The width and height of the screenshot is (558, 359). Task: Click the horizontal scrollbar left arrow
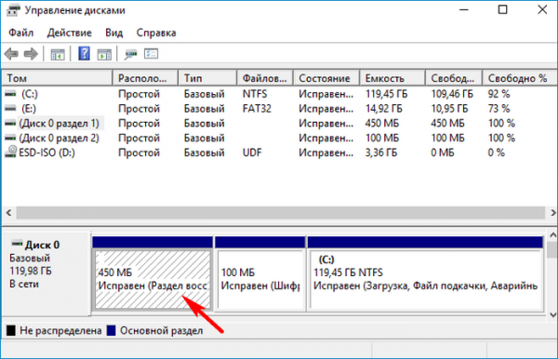pos(9,213)
